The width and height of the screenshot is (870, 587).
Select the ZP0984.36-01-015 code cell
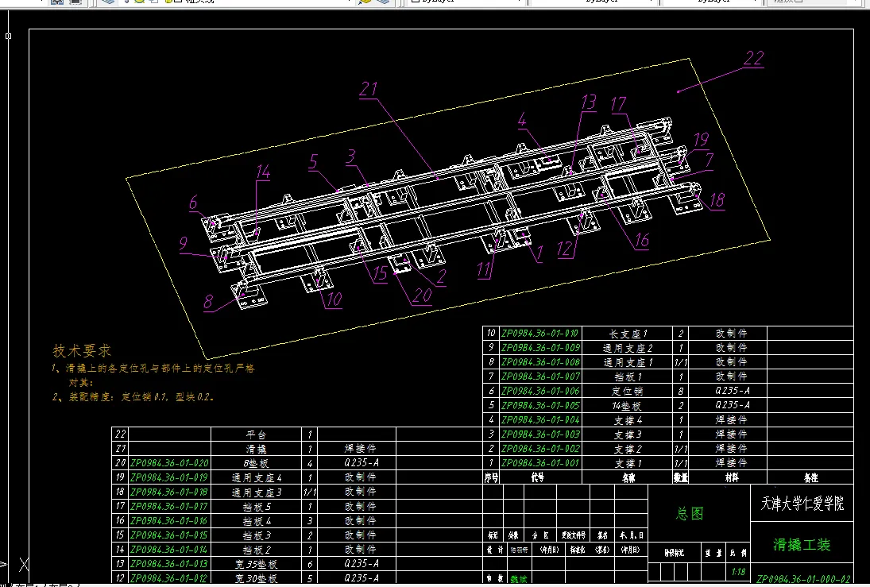pyautogui.click(x=169, y=535)
